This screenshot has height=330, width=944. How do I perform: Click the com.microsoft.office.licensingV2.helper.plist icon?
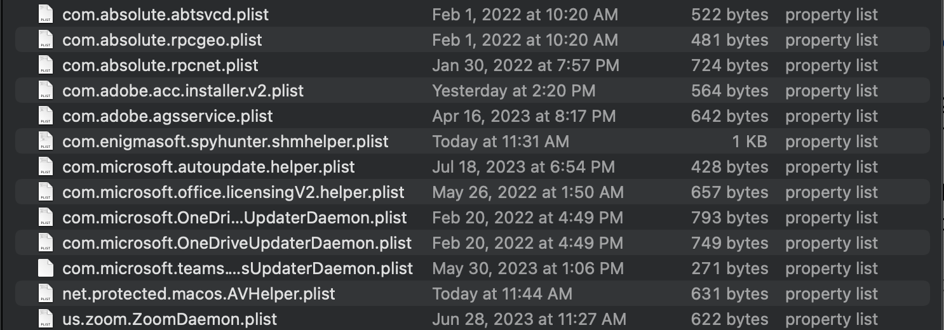(45, 192)
